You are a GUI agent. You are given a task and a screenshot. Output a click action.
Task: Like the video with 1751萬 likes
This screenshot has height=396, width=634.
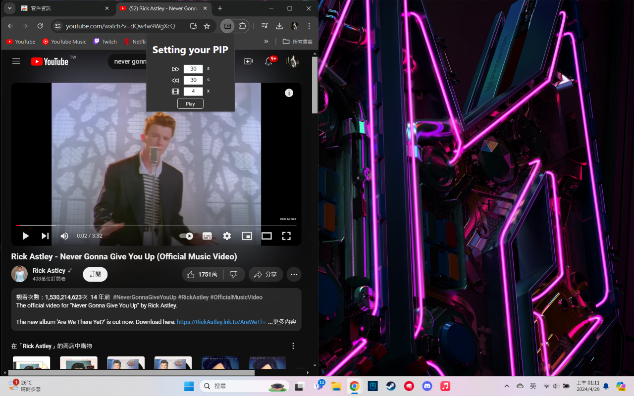click(202, 274)
